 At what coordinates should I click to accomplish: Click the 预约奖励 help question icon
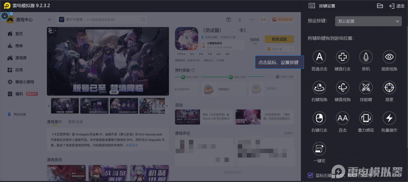coord(193,70)
